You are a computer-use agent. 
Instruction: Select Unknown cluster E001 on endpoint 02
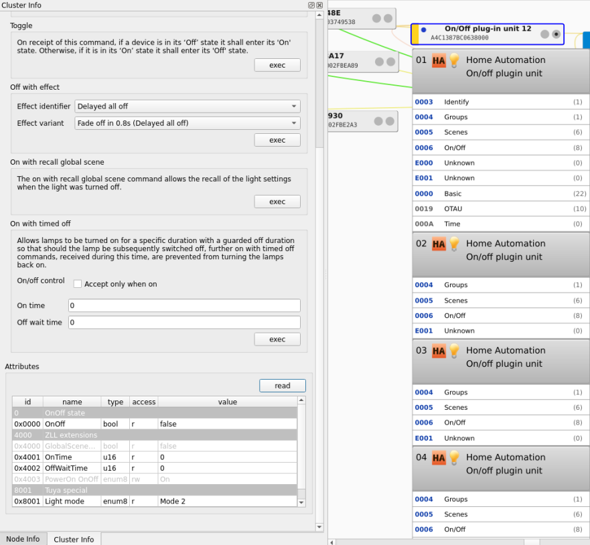click(500, 331)
